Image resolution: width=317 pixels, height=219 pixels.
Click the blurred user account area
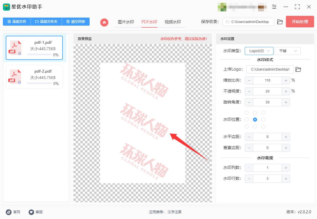pyautogui.click(x=242, y=7)
